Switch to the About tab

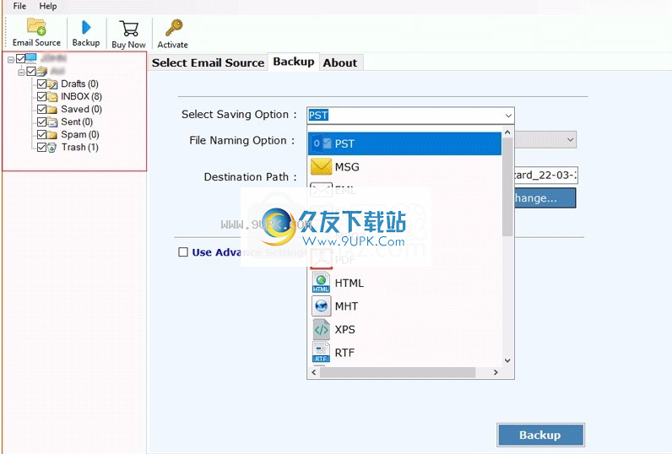340,62
